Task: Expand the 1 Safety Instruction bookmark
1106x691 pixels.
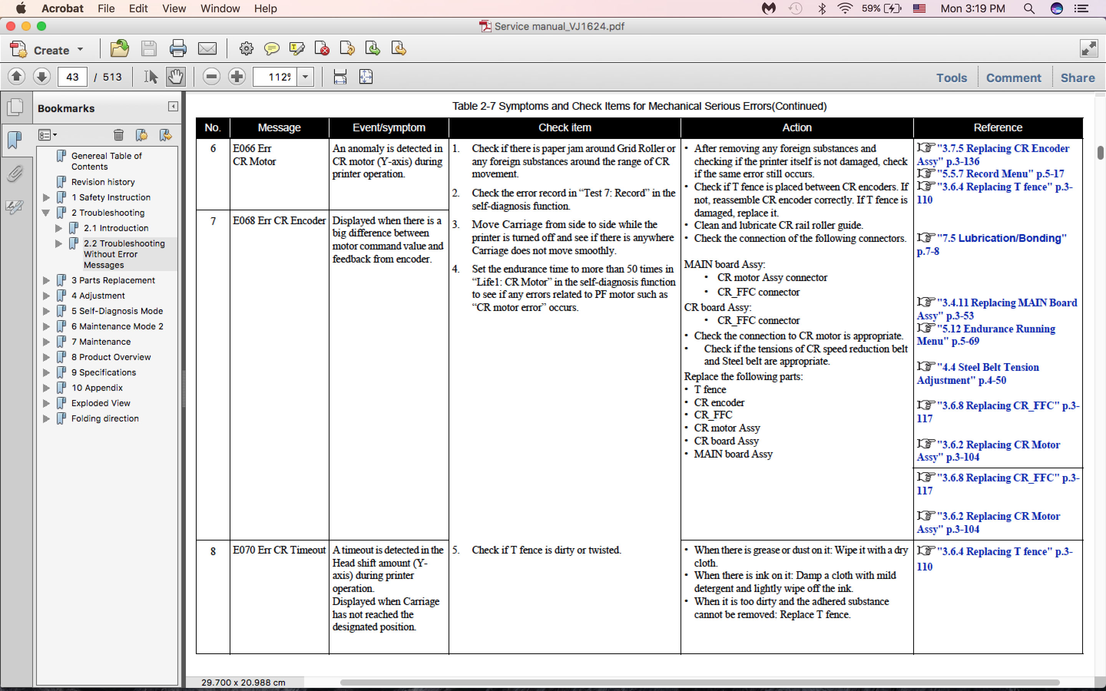Action: point(46,197)
